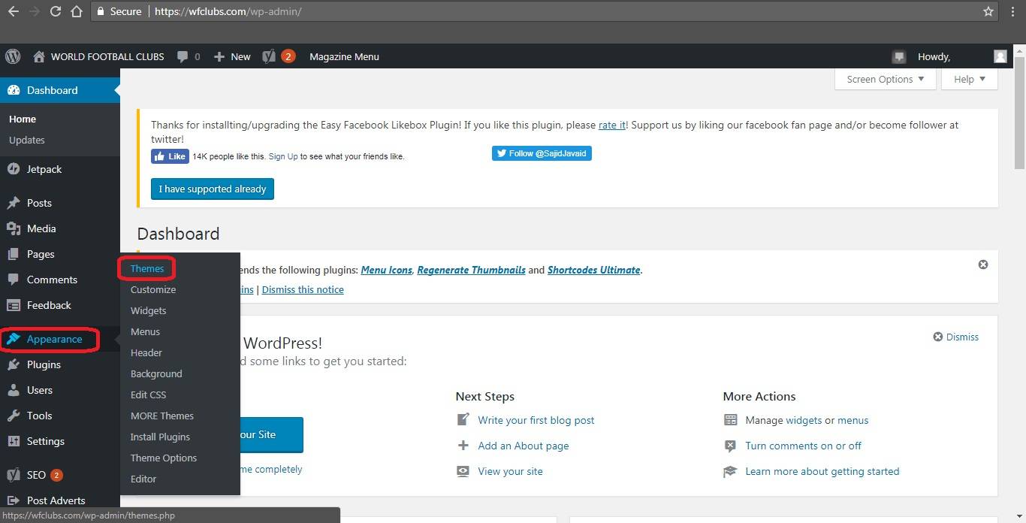Click New in the admin bar
Screen dimensions: 1026x523
click(x=232, y=56)
